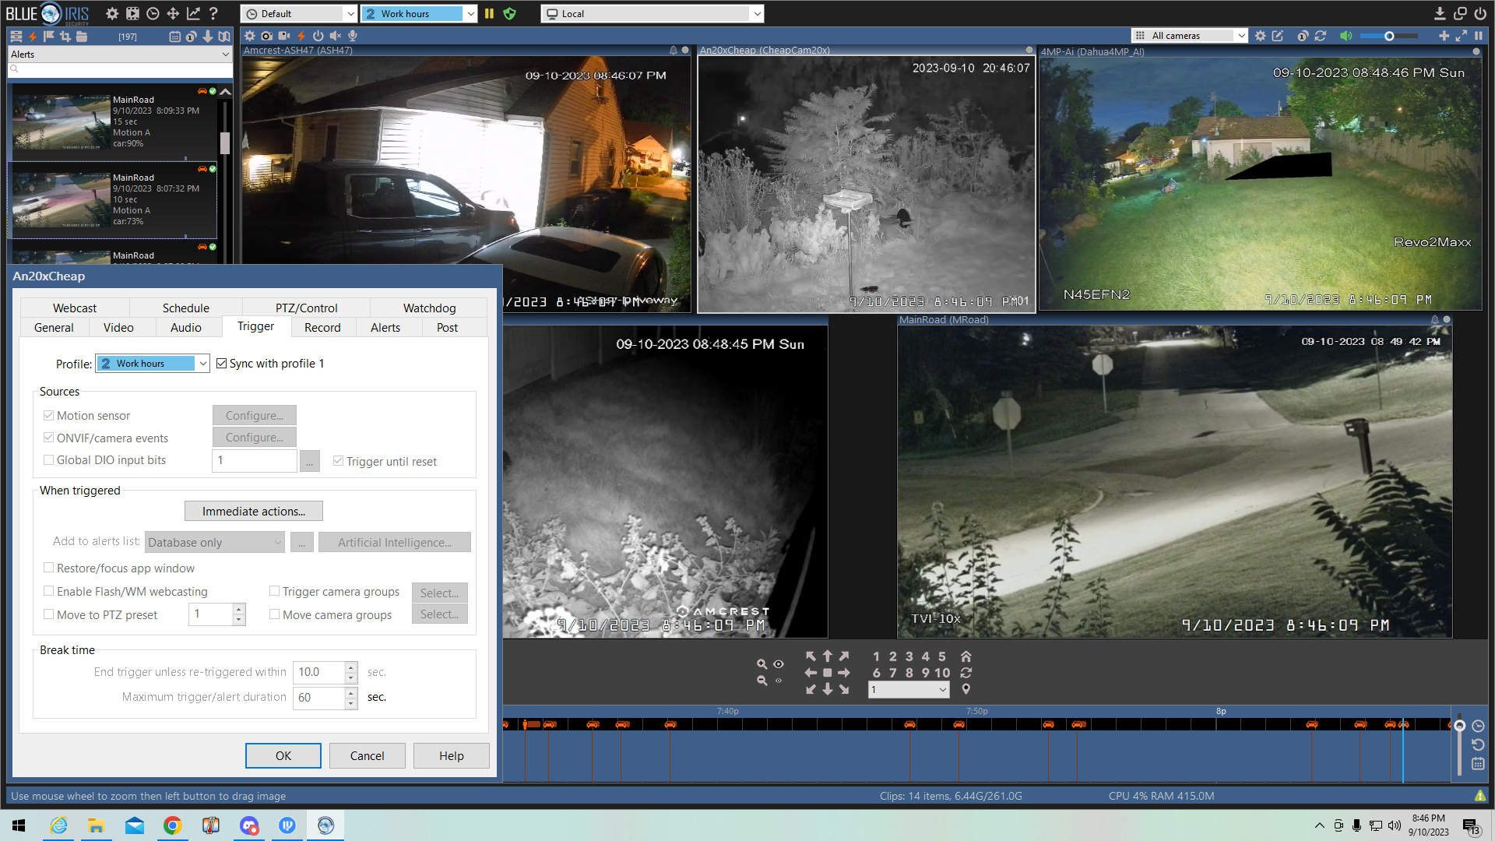Open the clips folder icon
Screen dimensions: 1495x841
point(81,36)
